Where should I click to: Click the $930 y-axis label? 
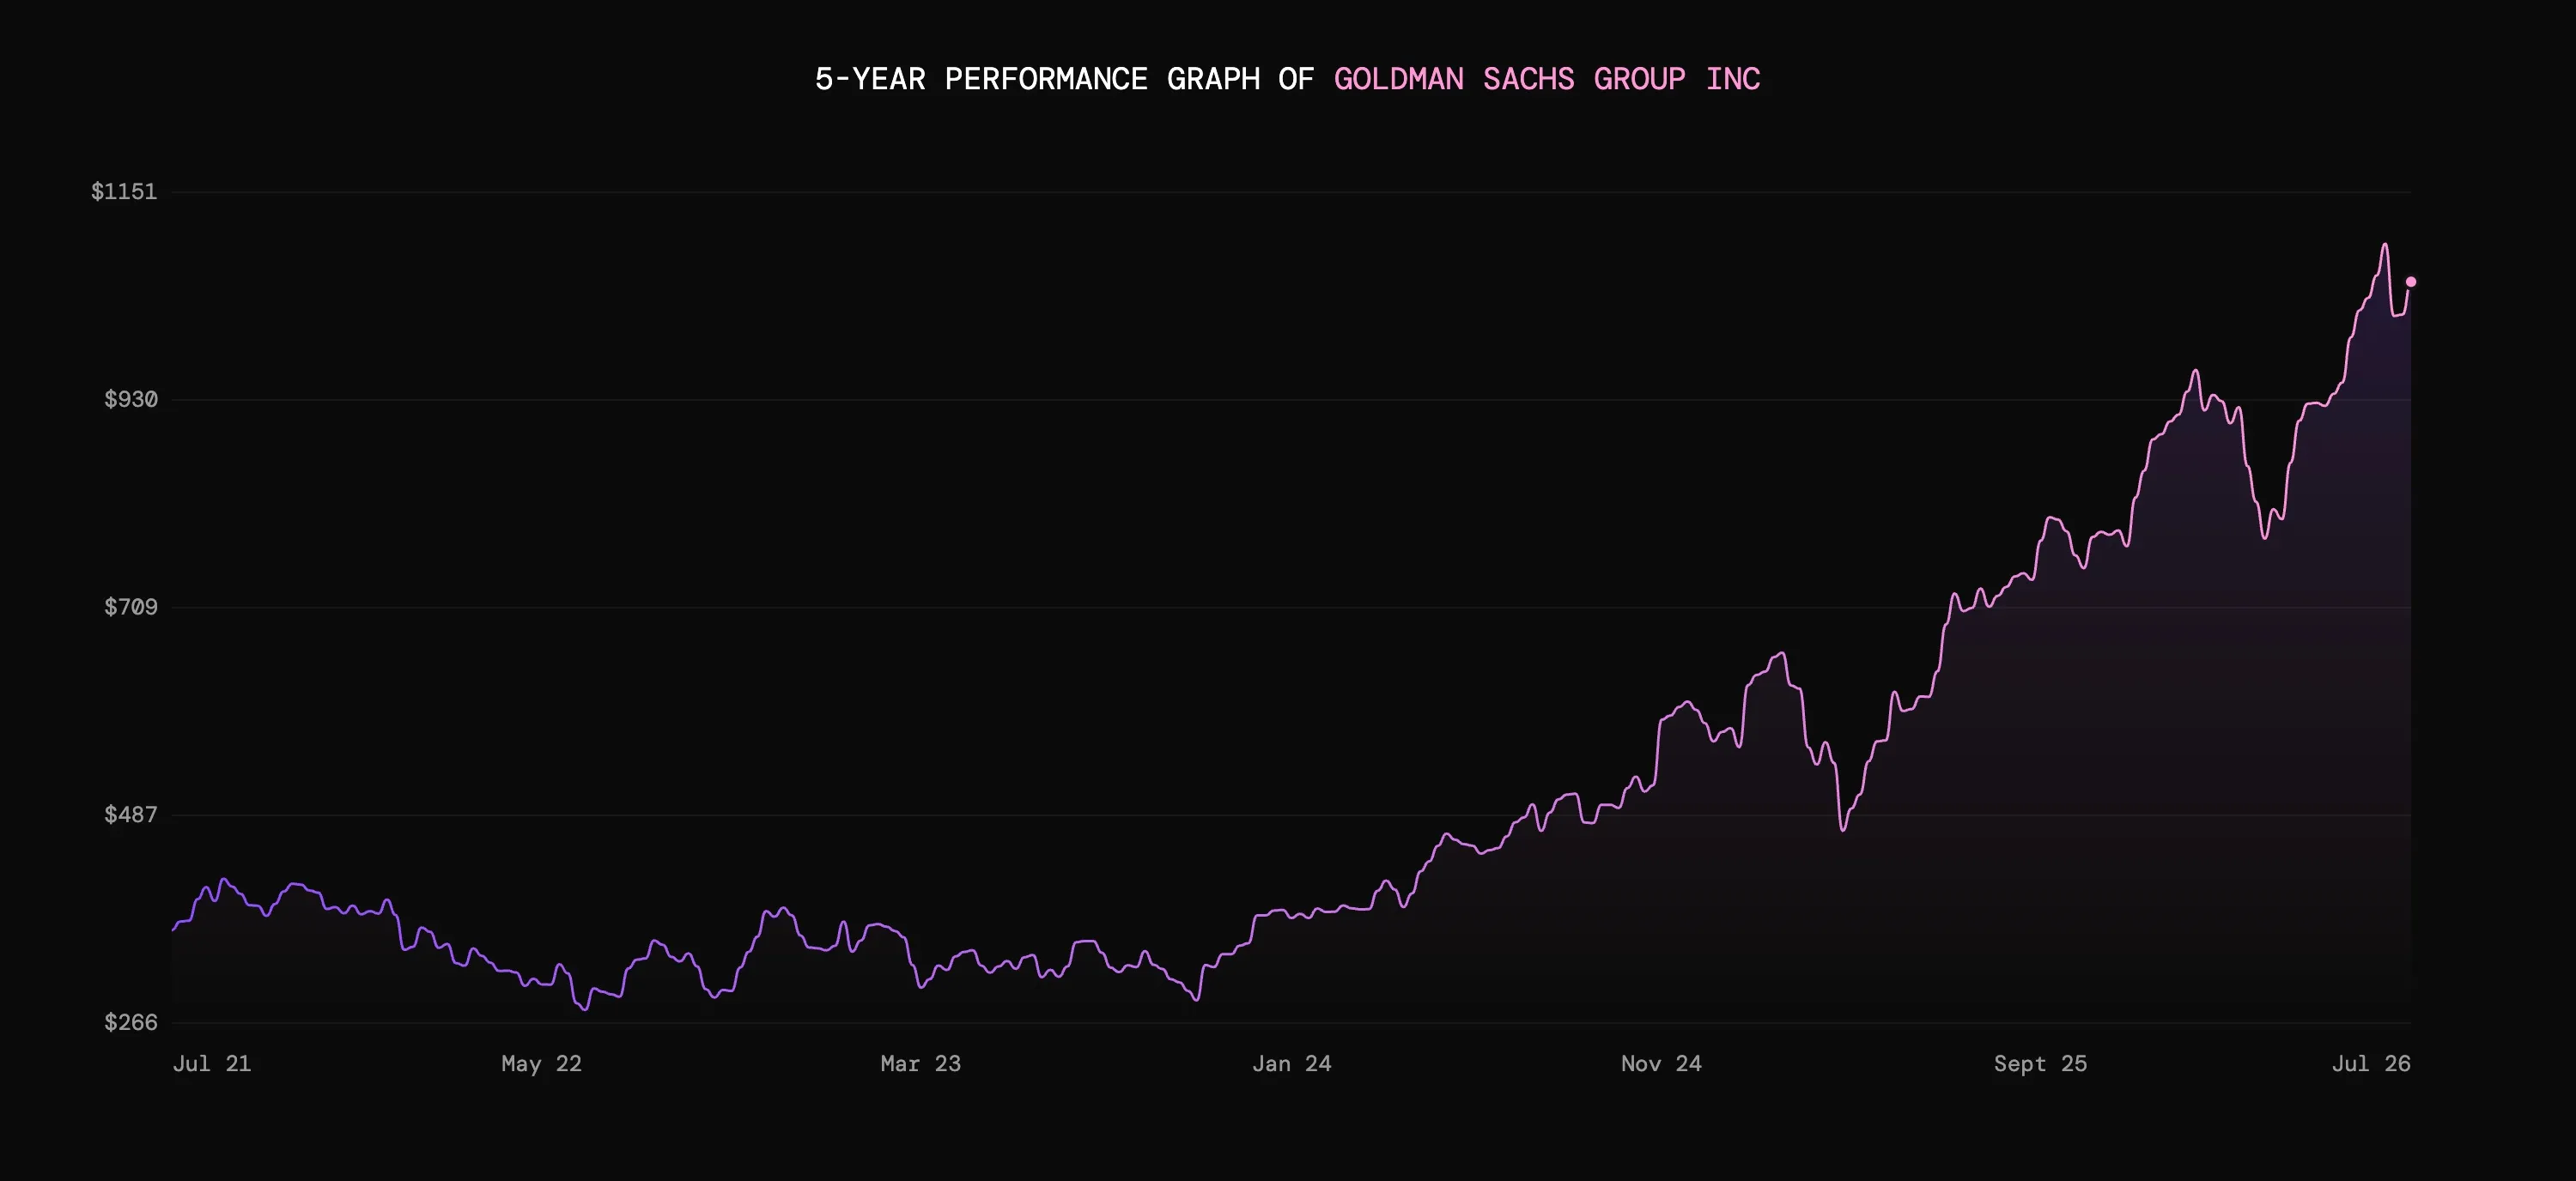[x=131, y=400]
